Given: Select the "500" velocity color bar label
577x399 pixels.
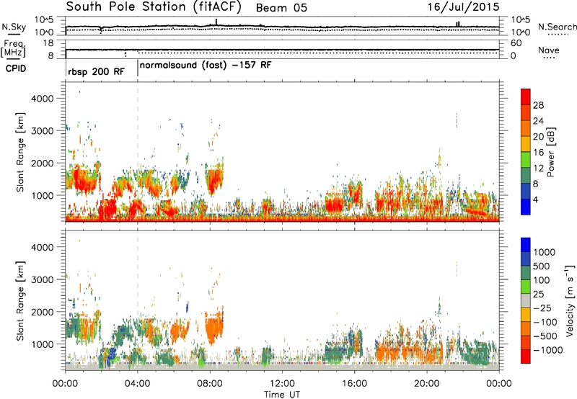Looking at the screenshot, I should [541, 266].
